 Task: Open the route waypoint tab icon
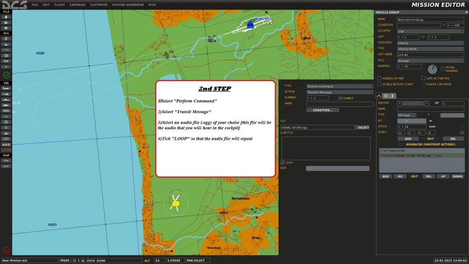click(x=379, y=96)
